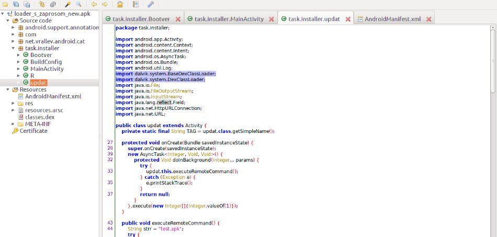Click the classes.dex file icon
This screenshot has width=497, height=237.
pos(20,117)
